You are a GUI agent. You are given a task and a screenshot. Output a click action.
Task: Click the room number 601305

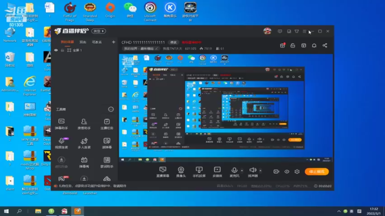pyautogui.click(x=191, y=49)
